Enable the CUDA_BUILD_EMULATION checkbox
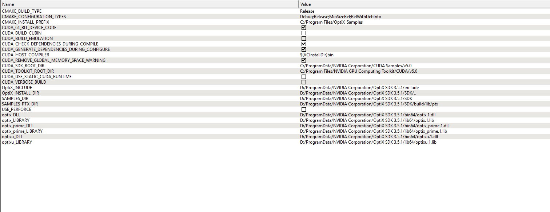The height and width of the screenshot is (212, 550). click(x=304, y=39)
